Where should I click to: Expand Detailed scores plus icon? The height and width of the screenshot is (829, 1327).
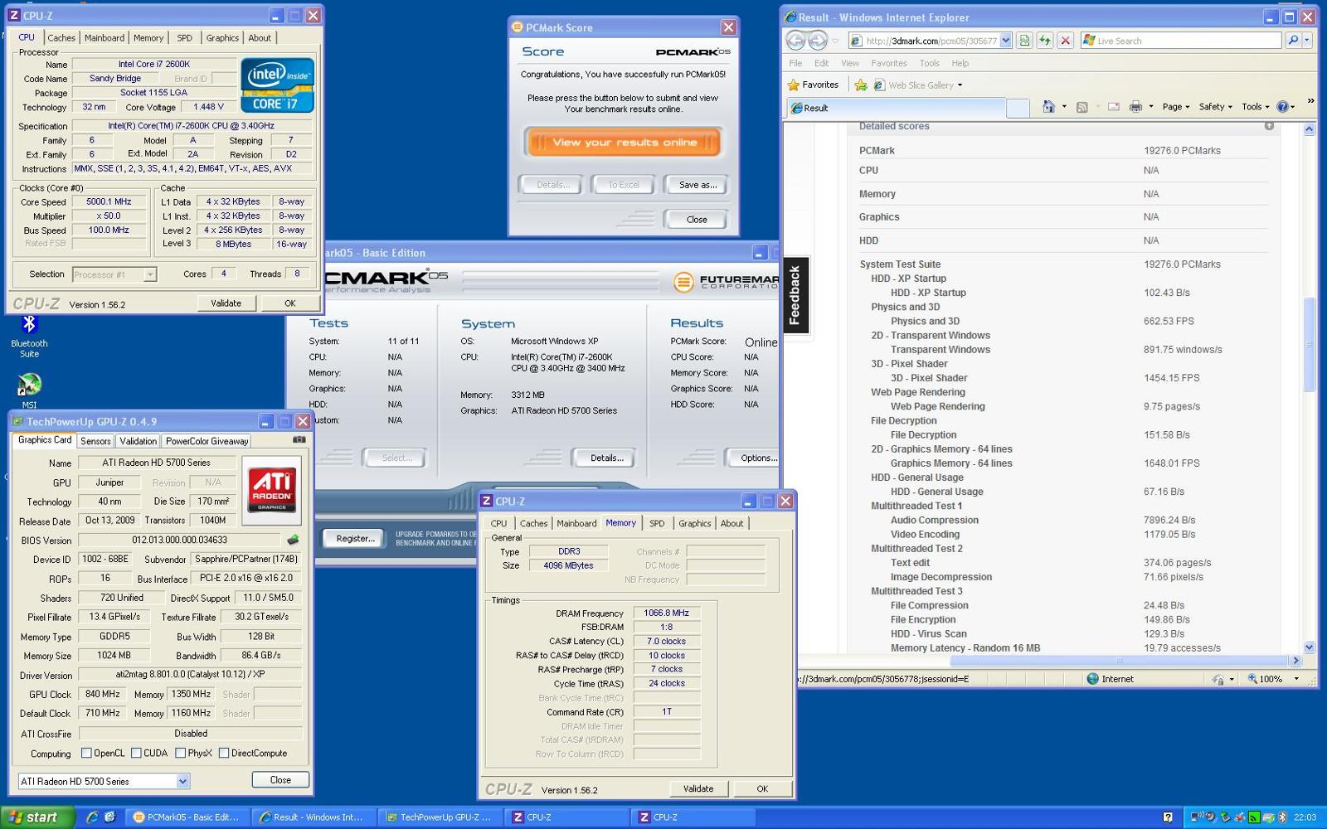coord(1269,126)
